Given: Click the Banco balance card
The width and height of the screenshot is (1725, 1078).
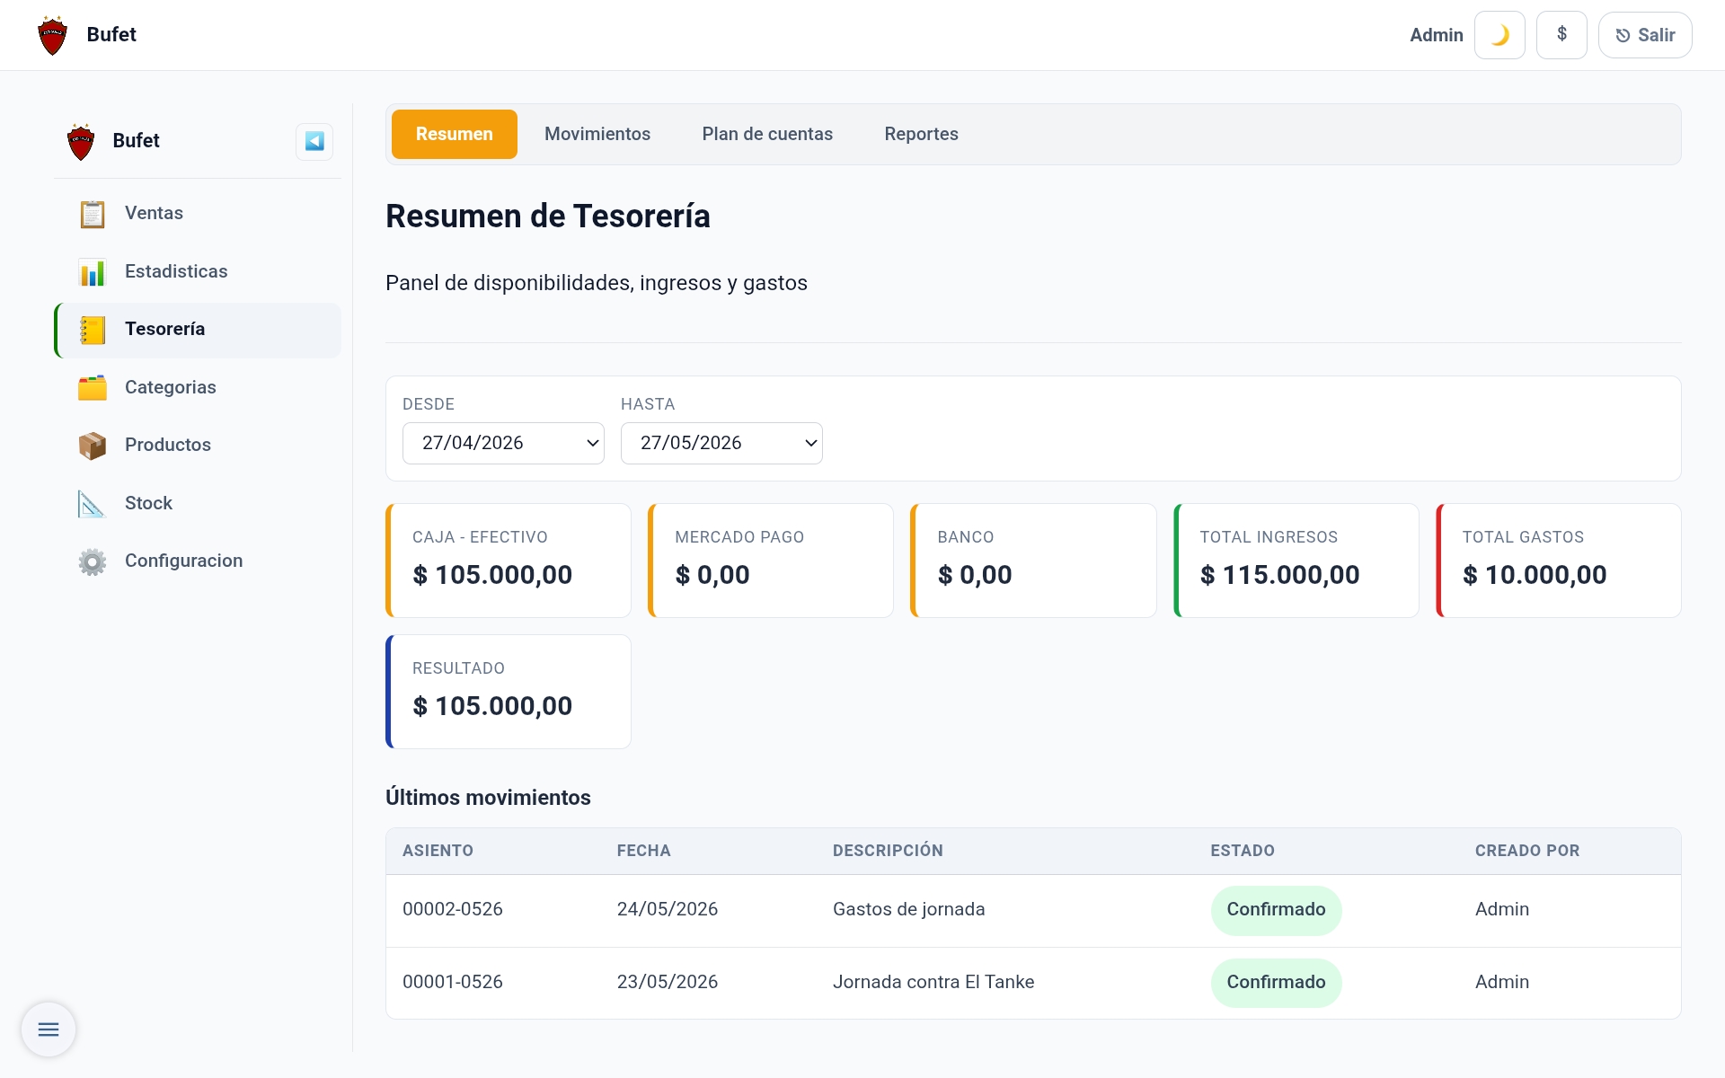Looking at the screenshot, I should [1033, 561].
